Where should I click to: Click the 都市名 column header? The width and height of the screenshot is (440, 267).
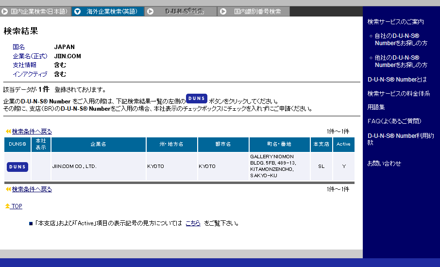point(223,144)
